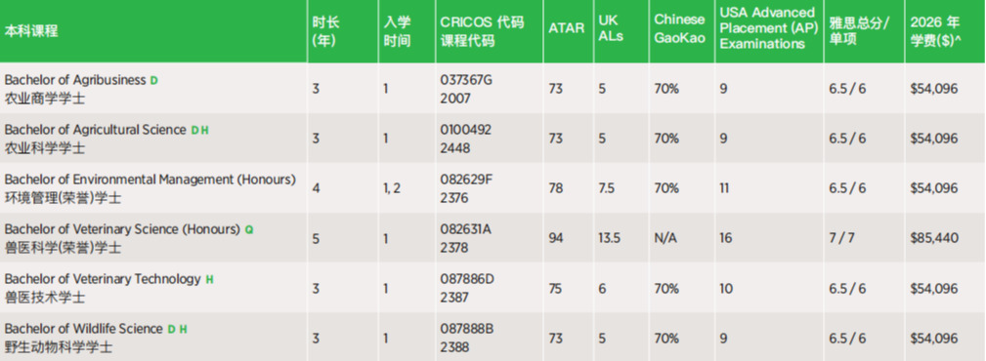Screen dimensions: 986x361
Task: Click the AP Examinations value 16
Action: click(x=727, y=239)
